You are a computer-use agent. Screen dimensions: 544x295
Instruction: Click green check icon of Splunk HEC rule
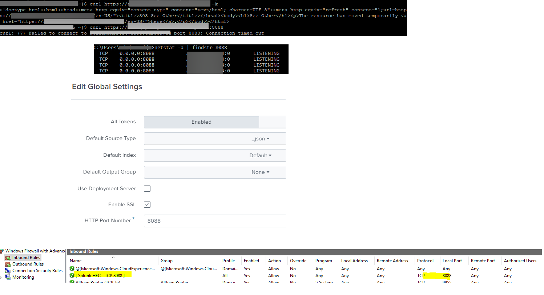[x=72, y=276]
